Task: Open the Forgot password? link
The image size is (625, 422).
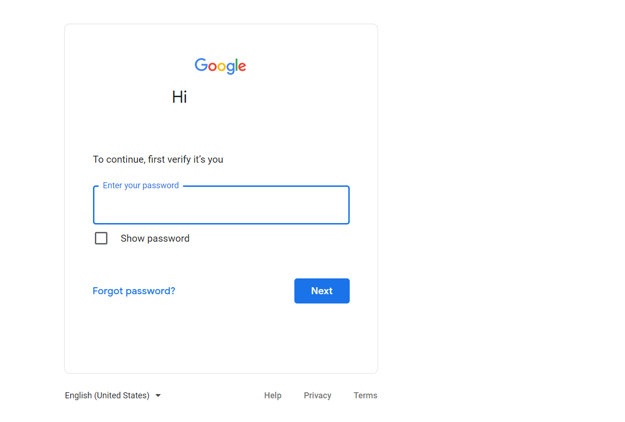Action: pos(134,291)
